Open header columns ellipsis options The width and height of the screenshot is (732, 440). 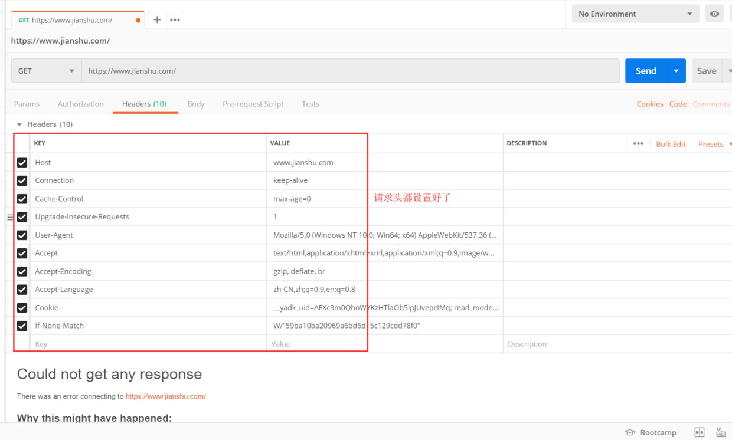pyautogui.click(x=638, y=143)
